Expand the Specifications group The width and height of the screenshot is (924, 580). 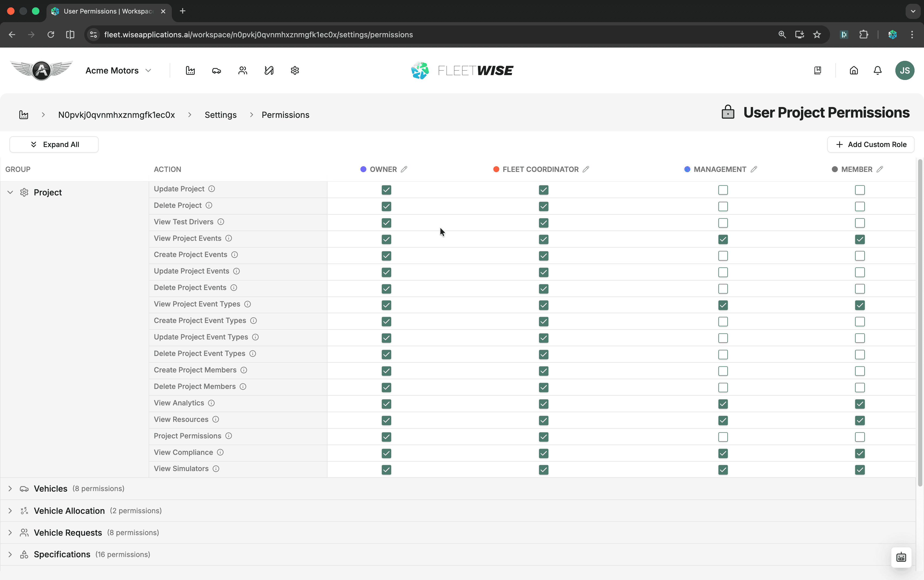coord(10,555)
